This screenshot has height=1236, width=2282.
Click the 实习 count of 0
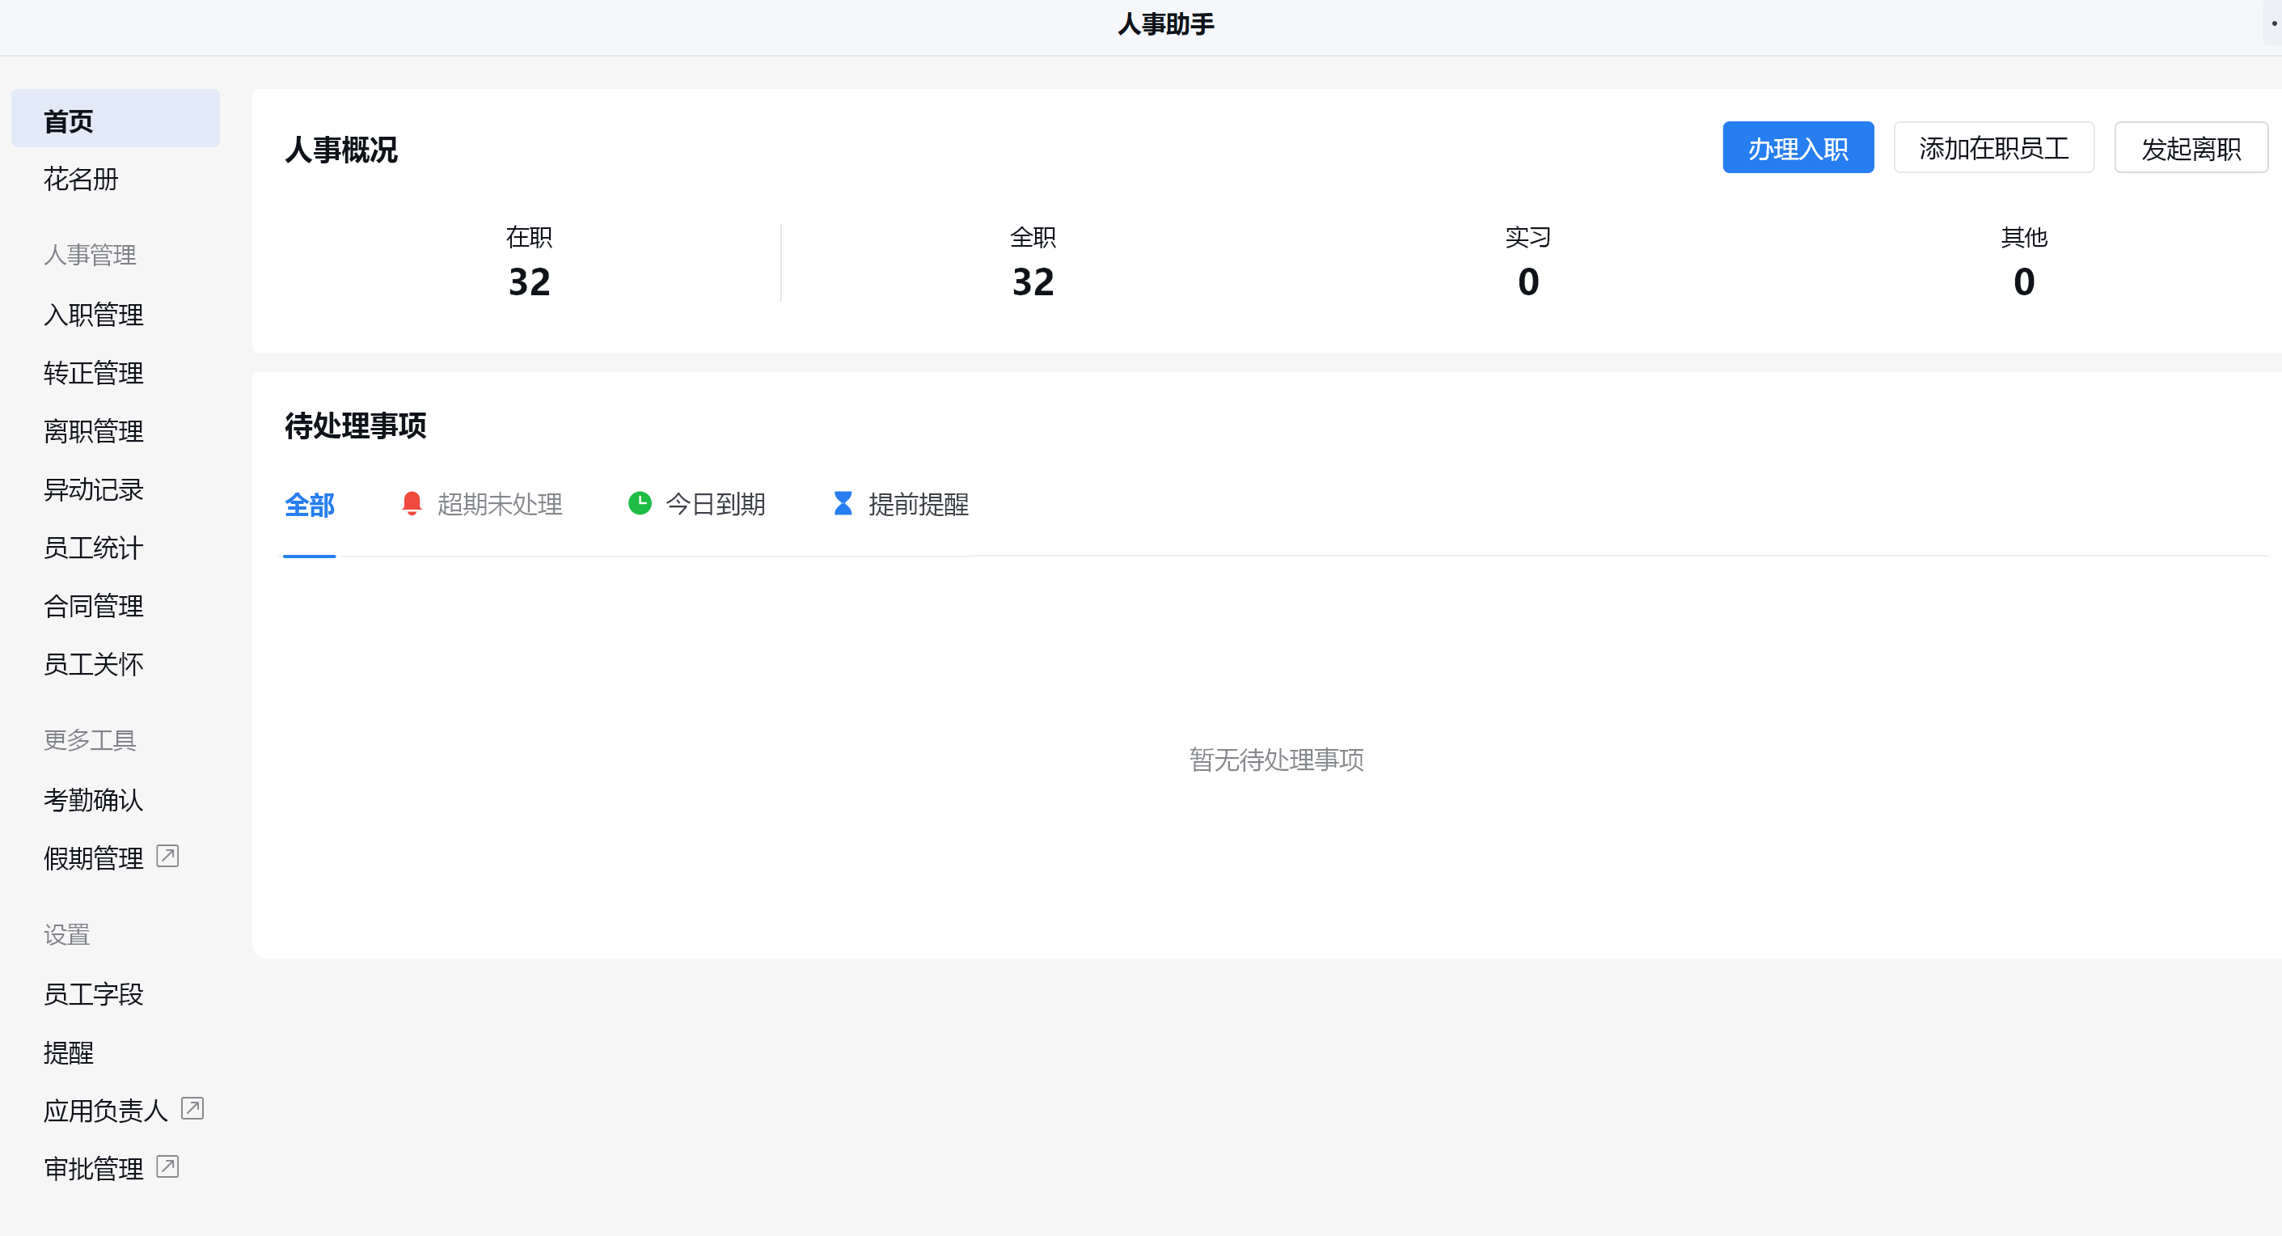(x=1528, y=281)
